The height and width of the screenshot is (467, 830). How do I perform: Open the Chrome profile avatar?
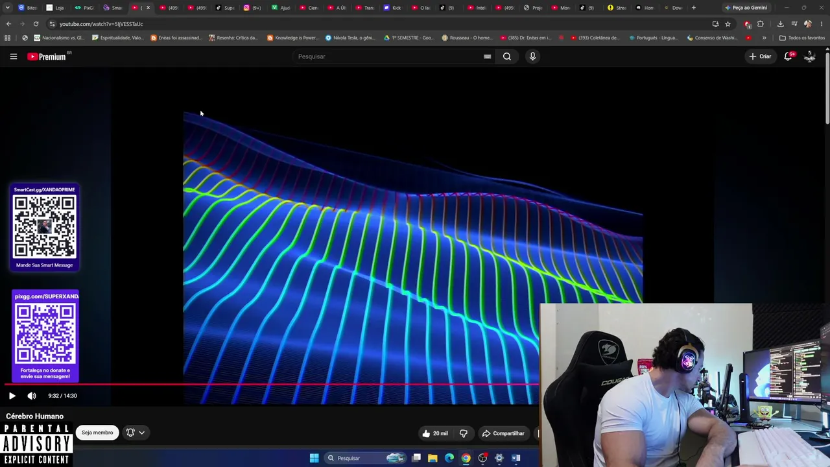point(808,24)
